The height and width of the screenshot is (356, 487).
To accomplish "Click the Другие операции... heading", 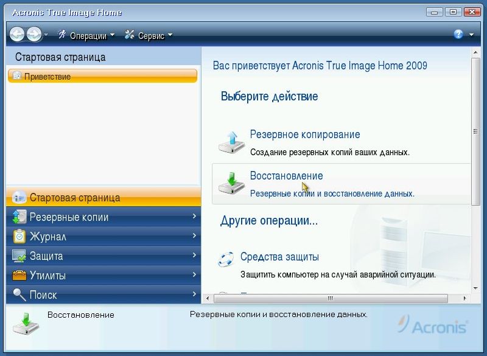I will click(269, 221).
